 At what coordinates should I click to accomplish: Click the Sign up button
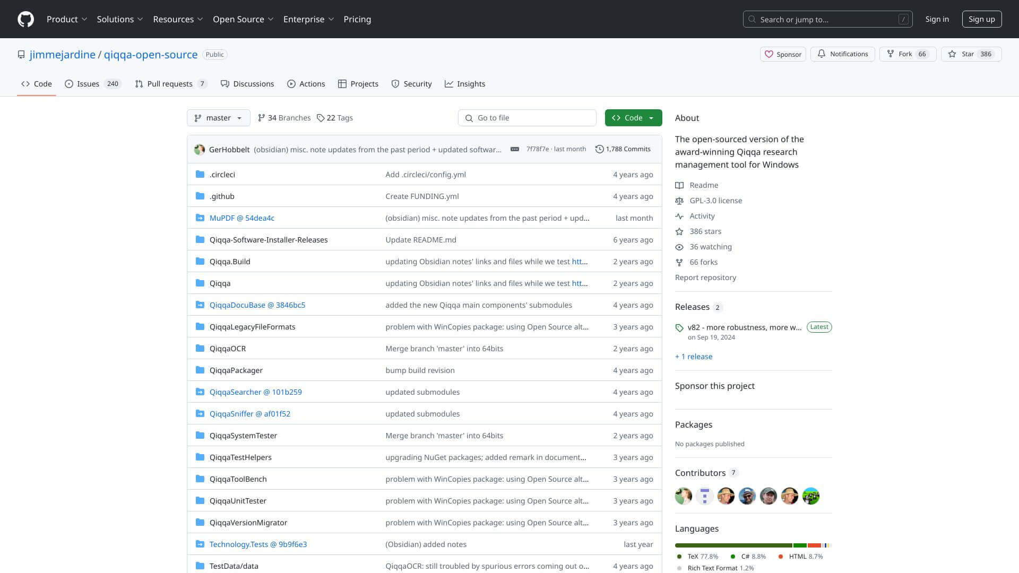click(981, 19)
